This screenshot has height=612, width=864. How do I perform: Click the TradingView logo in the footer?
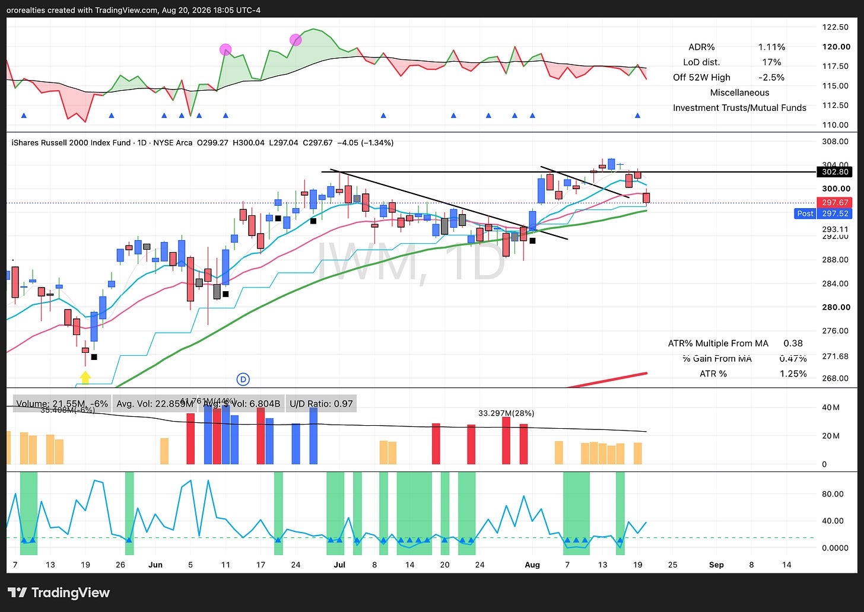(59, 592)
